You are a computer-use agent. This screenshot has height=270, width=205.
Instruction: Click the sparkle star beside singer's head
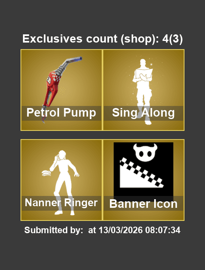coord(151,65)
